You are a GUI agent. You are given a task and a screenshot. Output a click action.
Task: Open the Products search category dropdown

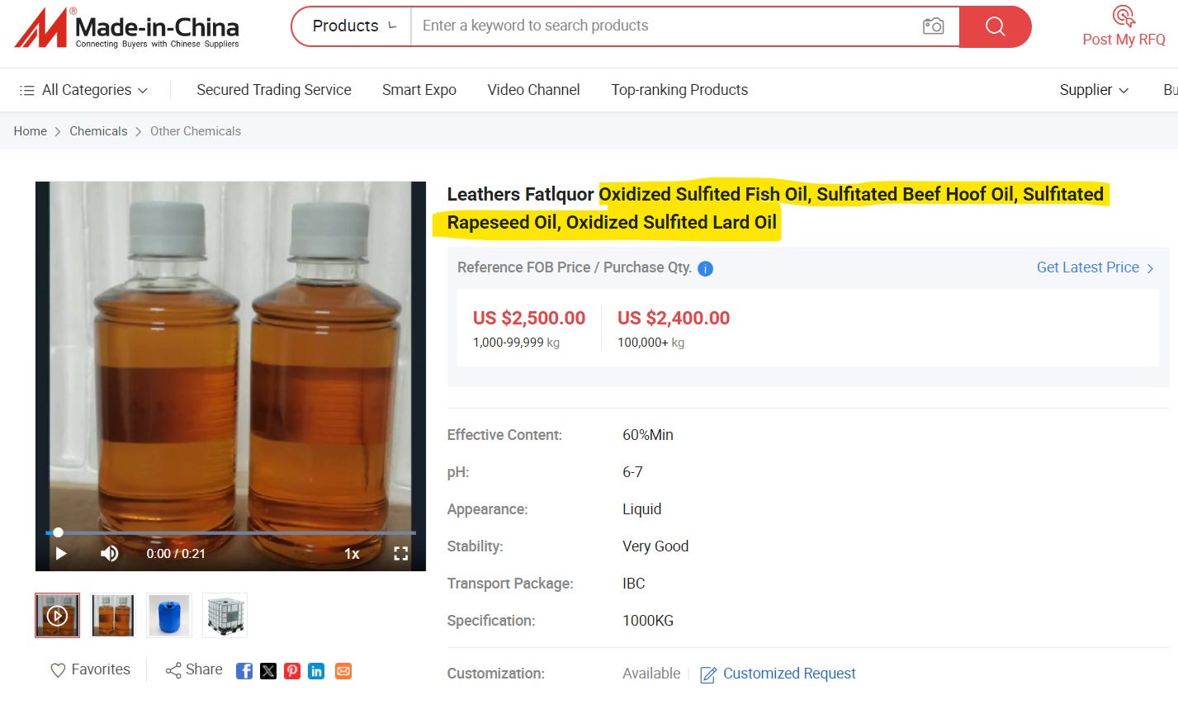coord(350,26)
